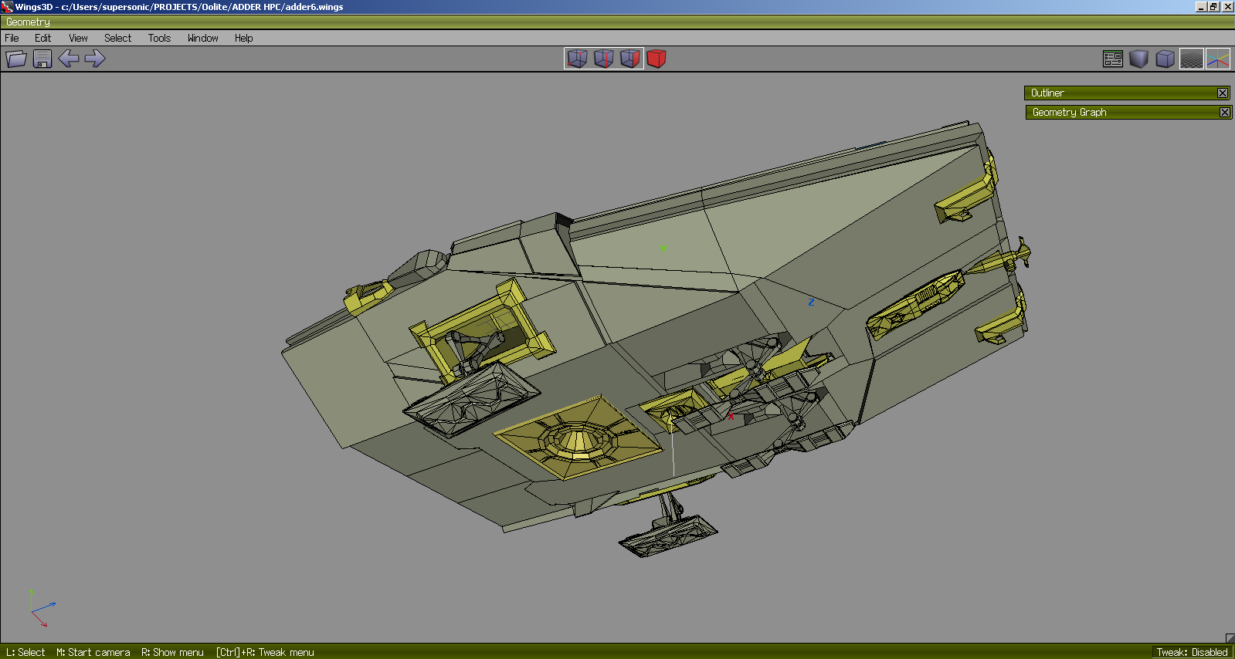This screenshot has height=659, width=1235.
Task: Close the Outliner panel
Action: point(1223,93)
